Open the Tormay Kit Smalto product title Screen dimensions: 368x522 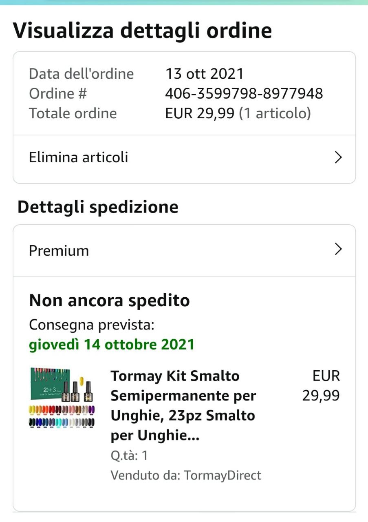[183, 405]
